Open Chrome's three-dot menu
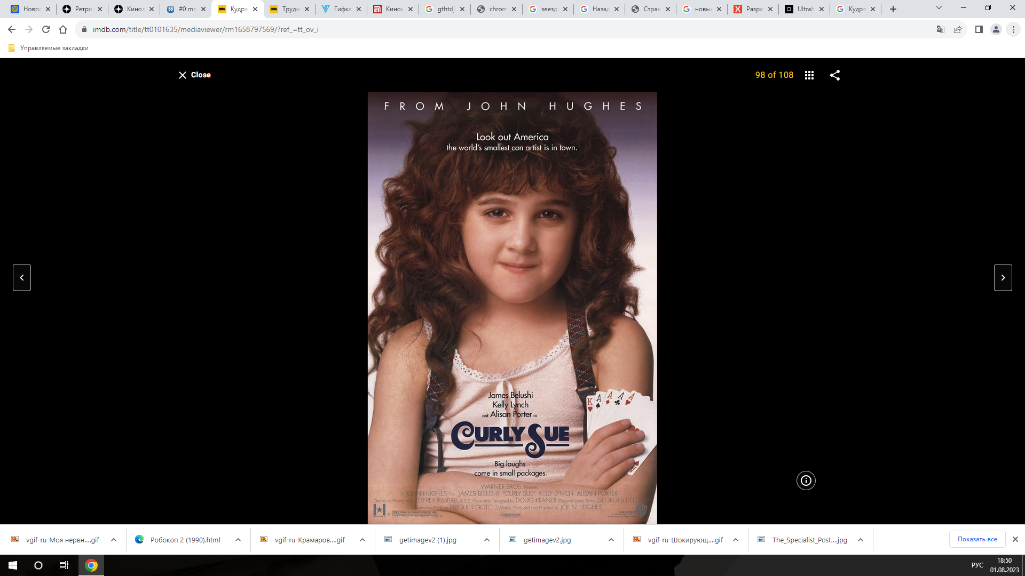1025x576 pixels. click(x=1013, y=29)
